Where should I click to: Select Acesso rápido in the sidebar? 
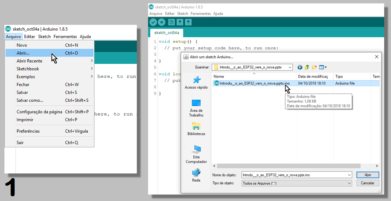click(x=196, y=83)
